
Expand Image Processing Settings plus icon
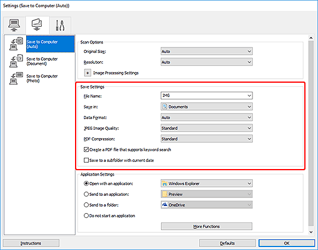click(88, 73)
